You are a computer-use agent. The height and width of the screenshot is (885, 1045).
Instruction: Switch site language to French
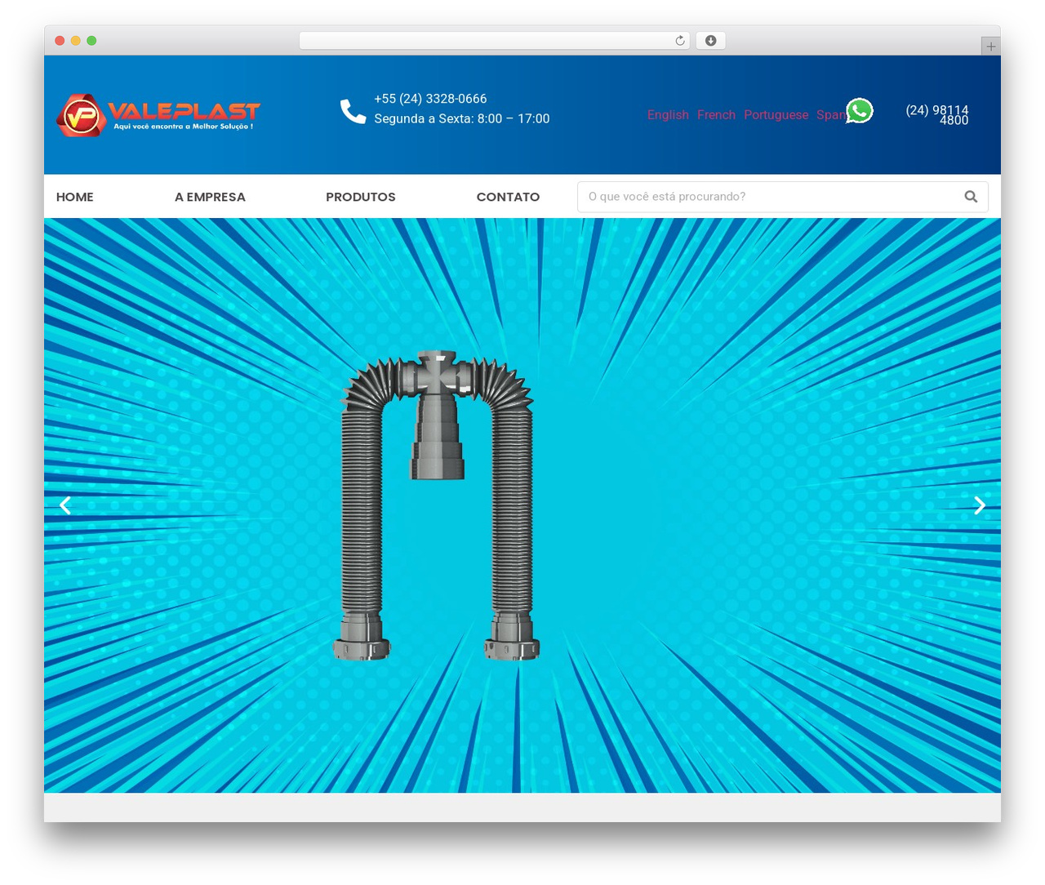point(716,115)
